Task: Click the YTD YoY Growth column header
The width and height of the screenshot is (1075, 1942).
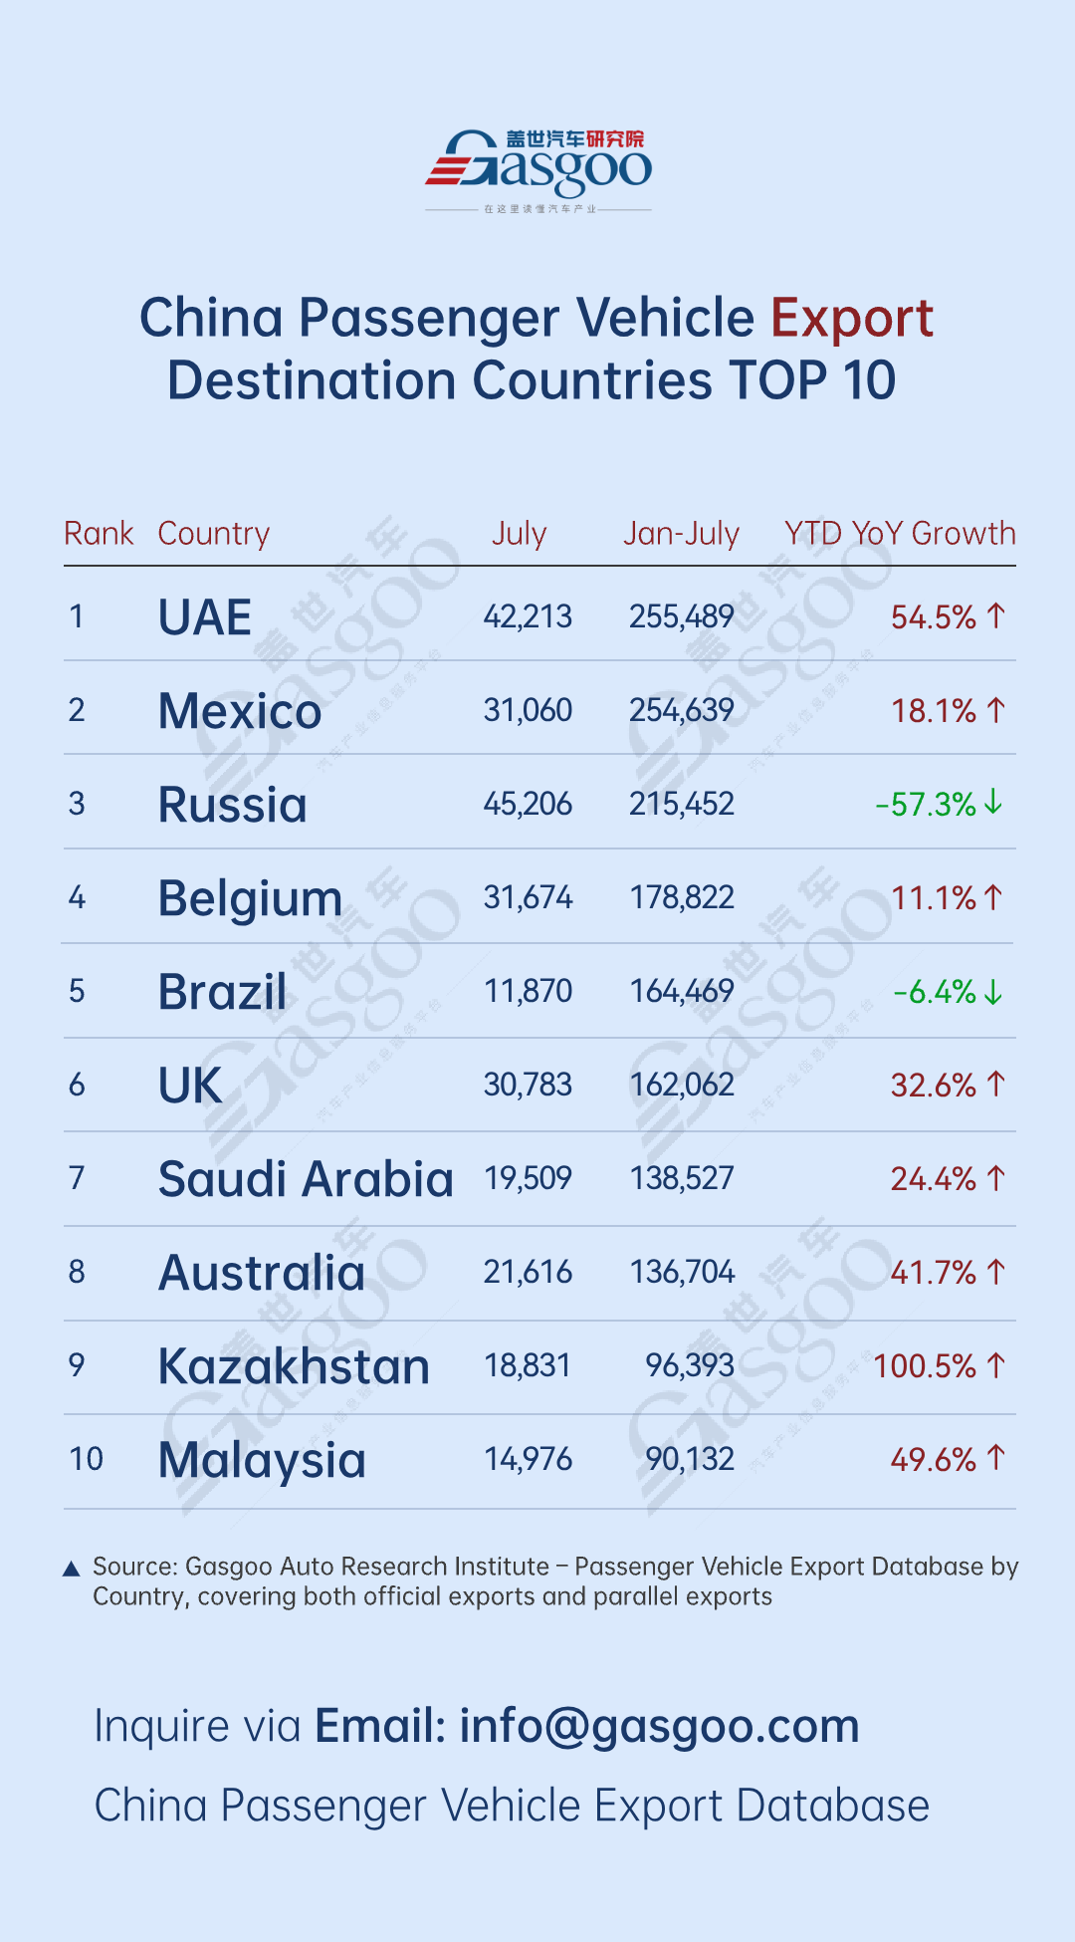Action: click(x=900, y=534)
